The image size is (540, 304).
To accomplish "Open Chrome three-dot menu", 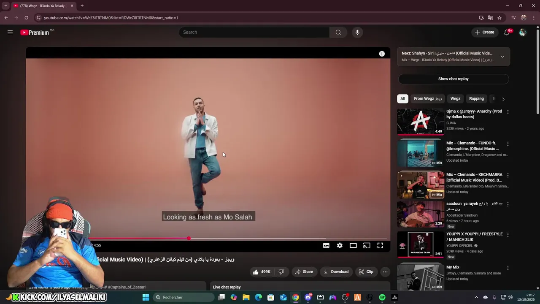I will click(x=534, y=18).
